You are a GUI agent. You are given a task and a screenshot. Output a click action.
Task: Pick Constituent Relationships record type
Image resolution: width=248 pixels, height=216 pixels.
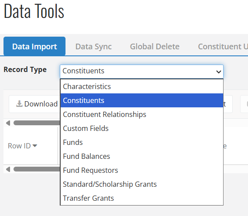[142, 114]
